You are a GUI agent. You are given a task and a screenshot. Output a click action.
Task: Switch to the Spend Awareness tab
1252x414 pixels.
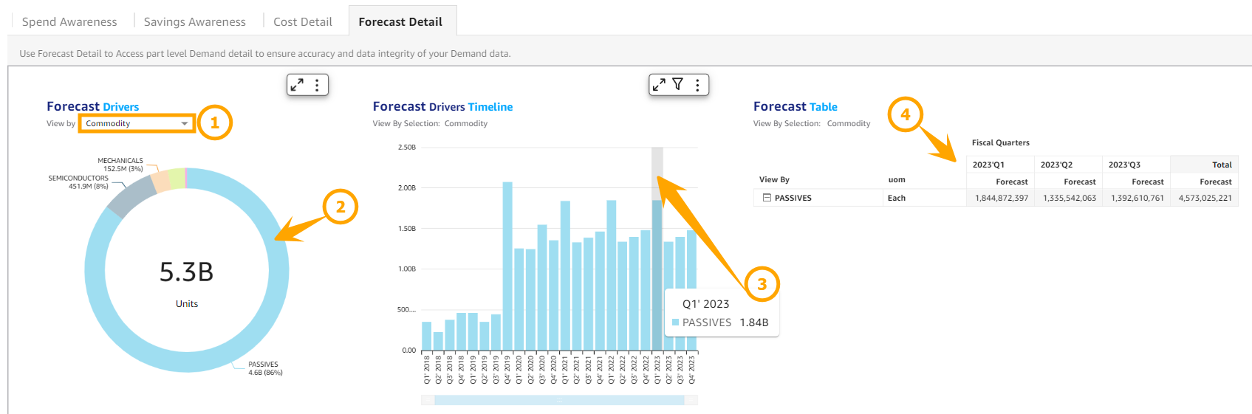[x=69, y=21]
